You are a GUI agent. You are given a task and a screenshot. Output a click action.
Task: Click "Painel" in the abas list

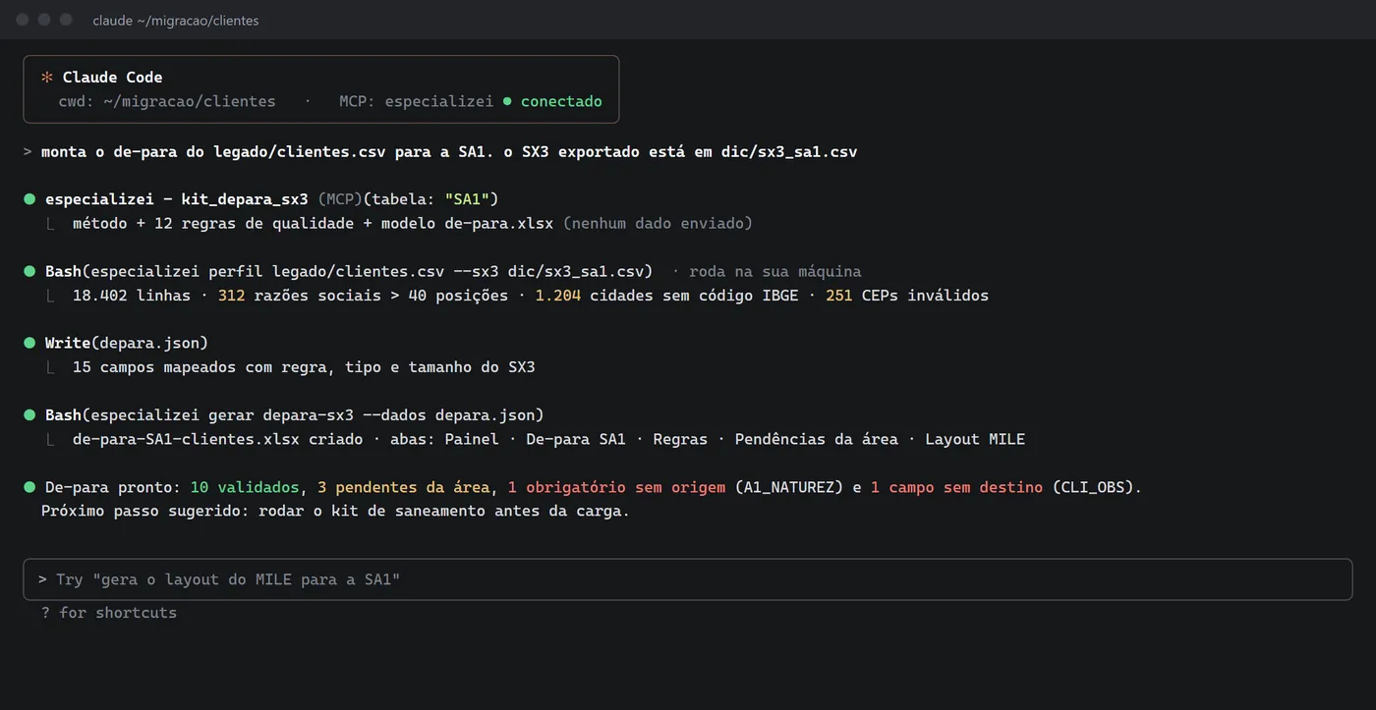click(x=472, y=439)
